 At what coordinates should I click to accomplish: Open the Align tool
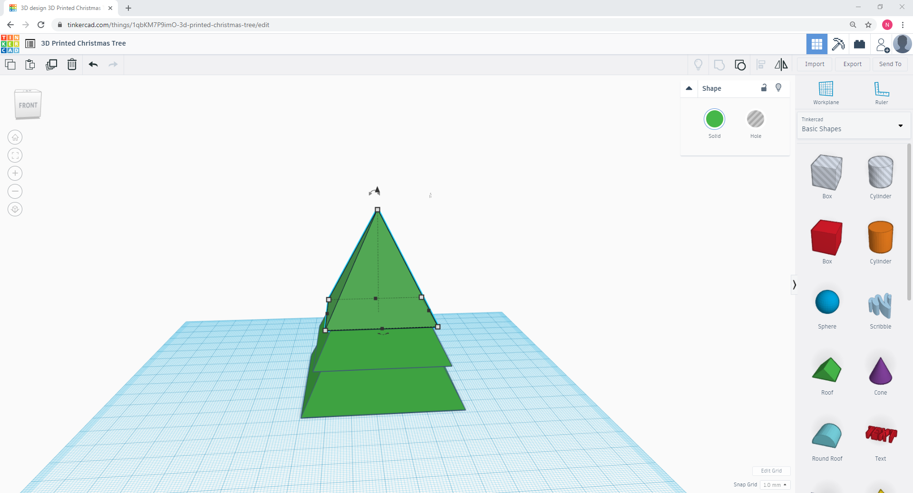[x=761, y=65]
